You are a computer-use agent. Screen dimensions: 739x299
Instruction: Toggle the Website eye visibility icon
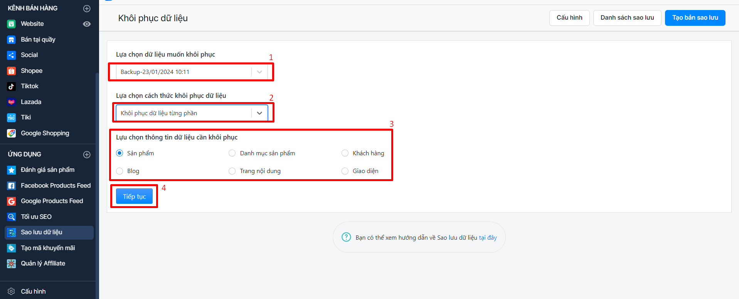click(87, 24)
